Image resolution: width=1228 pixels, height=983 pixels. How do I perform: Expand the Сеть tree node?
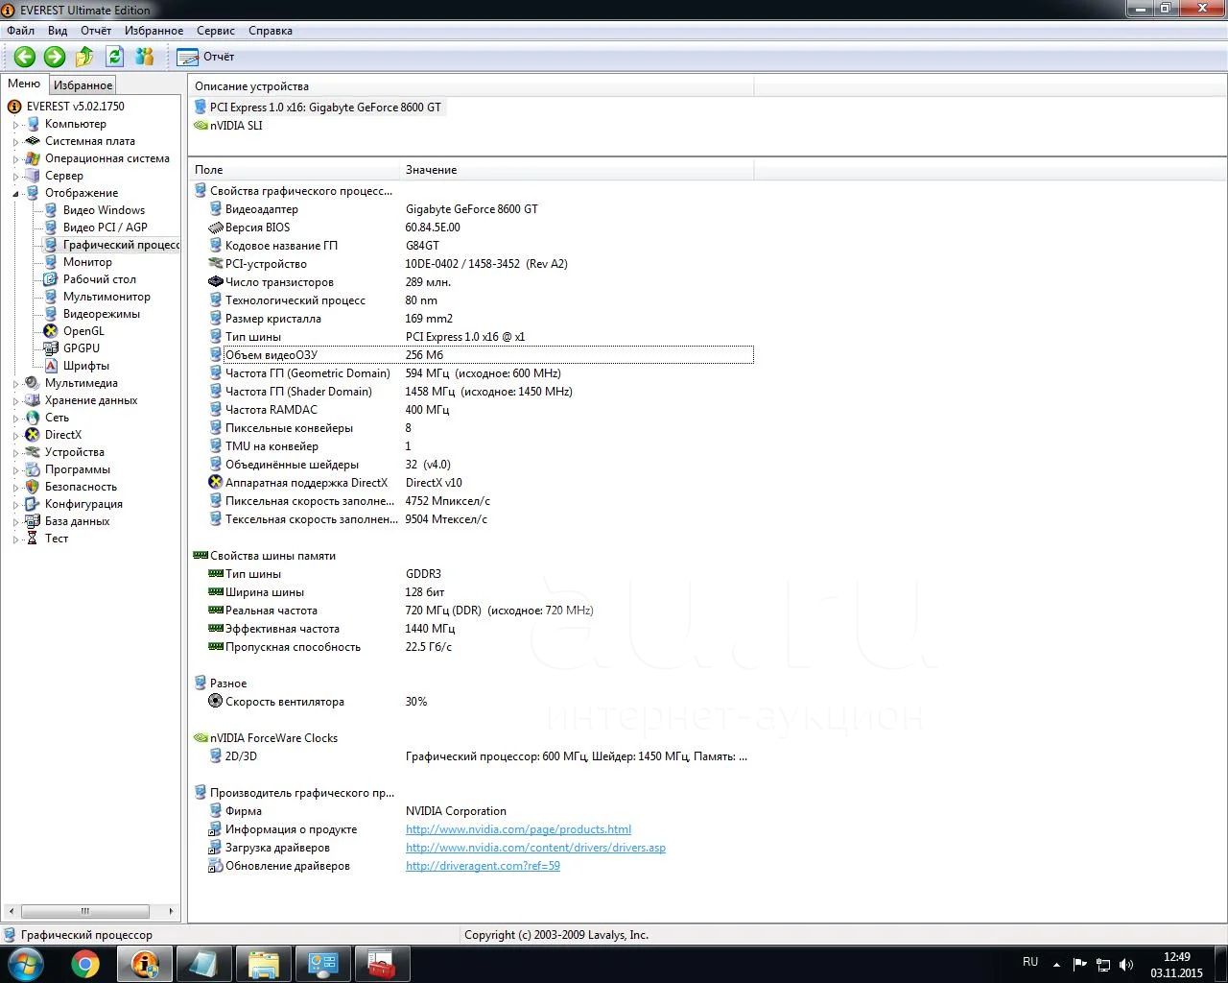click(x=15, y=418)
